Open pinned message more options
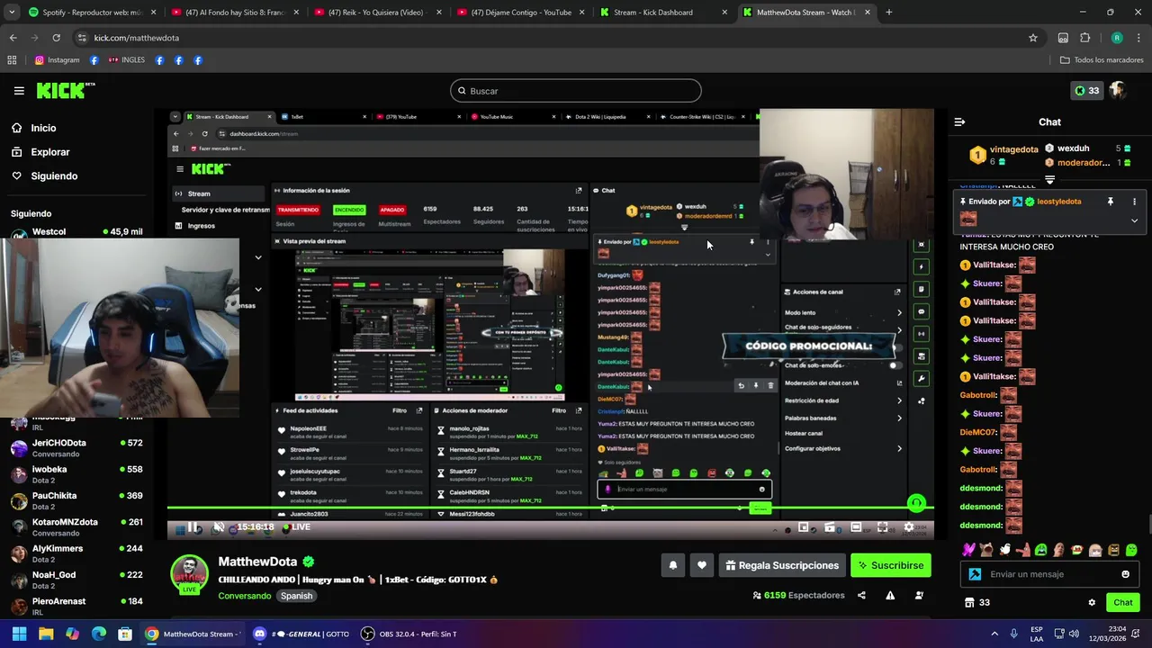The image size is (1152, 648). click(x=1134, y=202)
